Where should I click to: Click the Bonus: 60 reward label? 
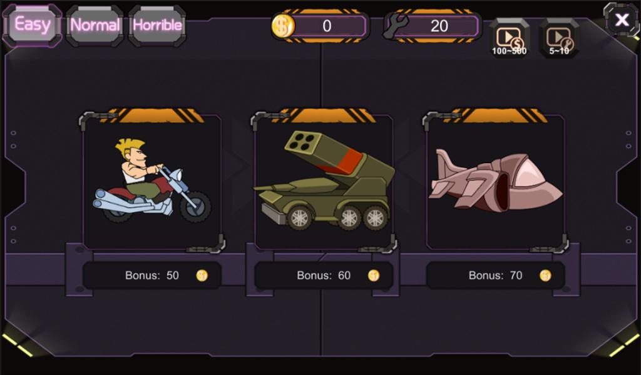click(324, 276)
